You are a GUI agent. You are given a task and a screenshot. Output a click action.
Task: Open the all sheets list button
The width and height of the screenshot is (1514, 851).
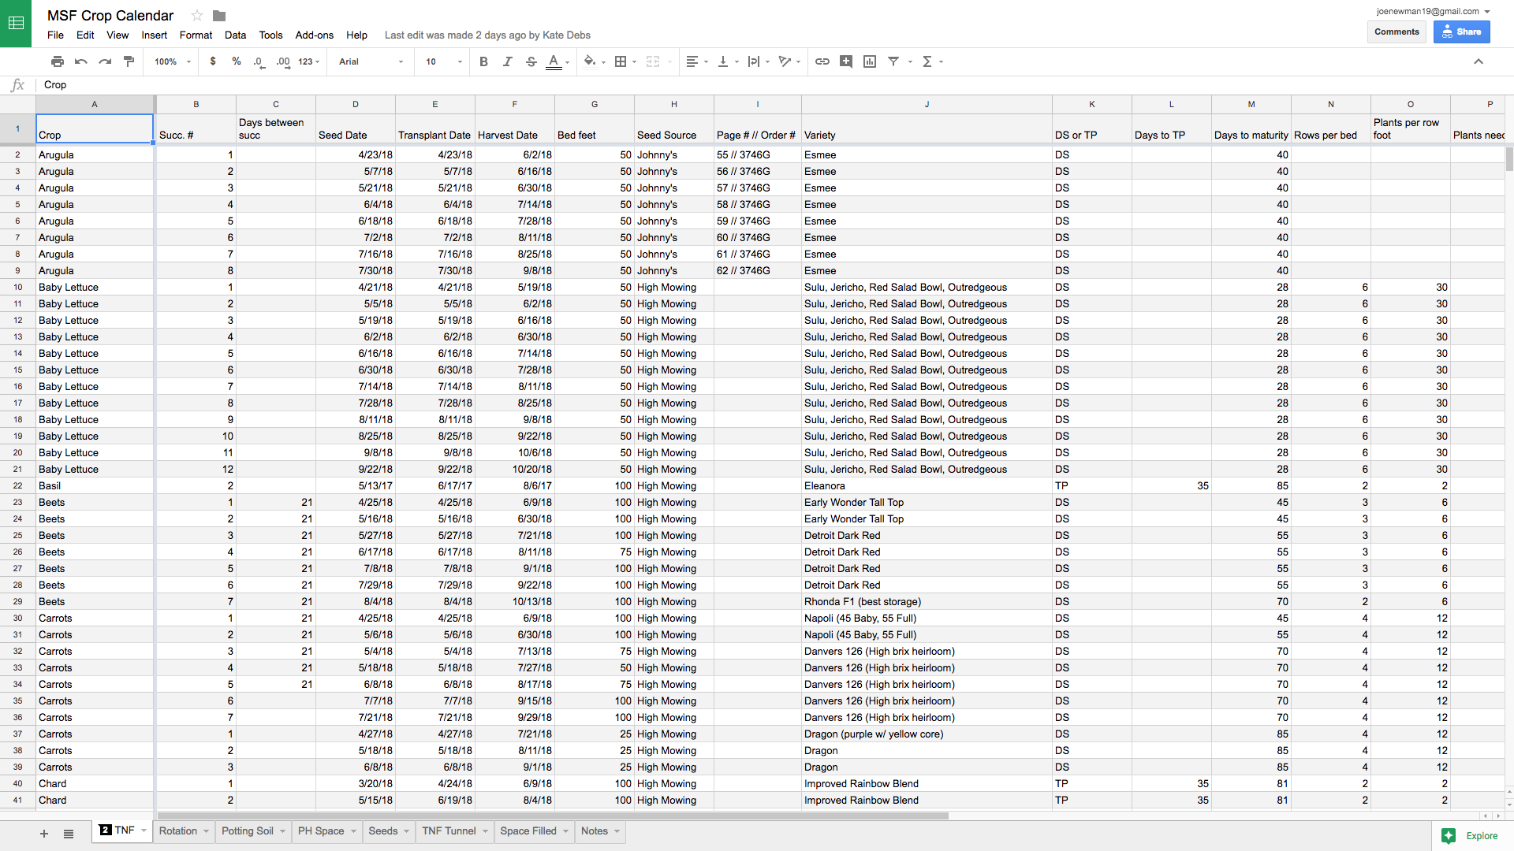[69, 834]
